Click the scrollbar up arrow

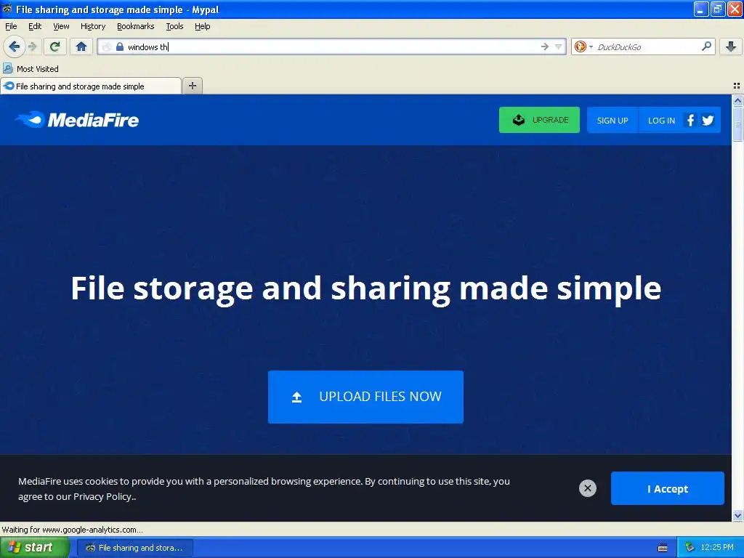point(737,100)
